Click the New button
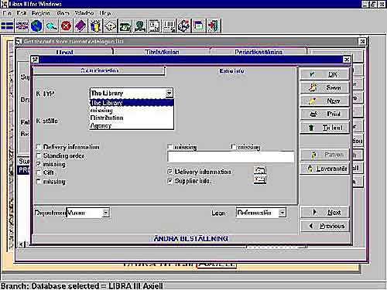The image size is (387, 290). click(325, 101)
